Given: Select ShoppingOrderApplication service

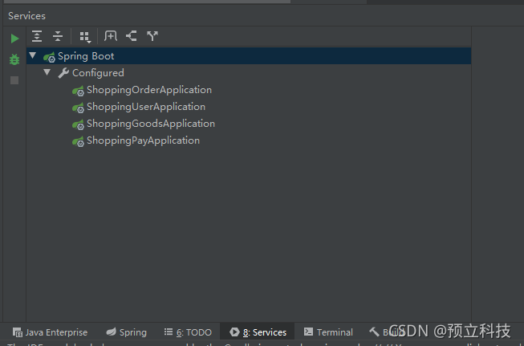Looking at the screenshot, I should pos(149,90).
